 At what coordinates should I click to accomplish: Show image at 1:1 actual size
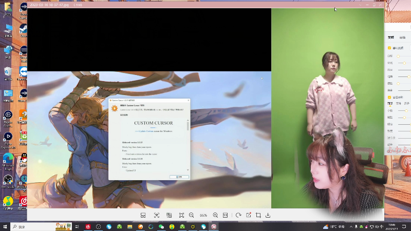tap(225, 215)
